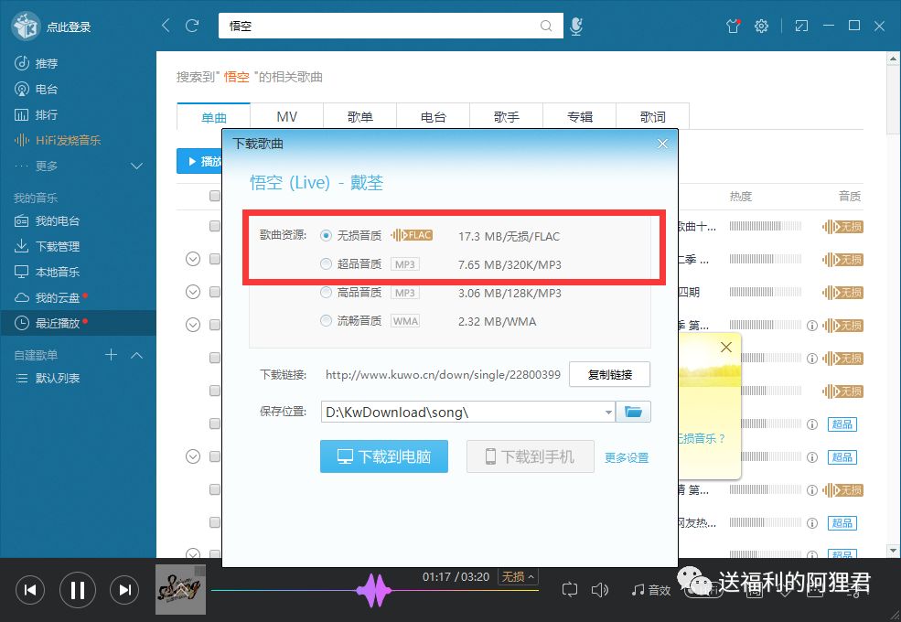
Task: Play the previous track
Action: (30, 590)
